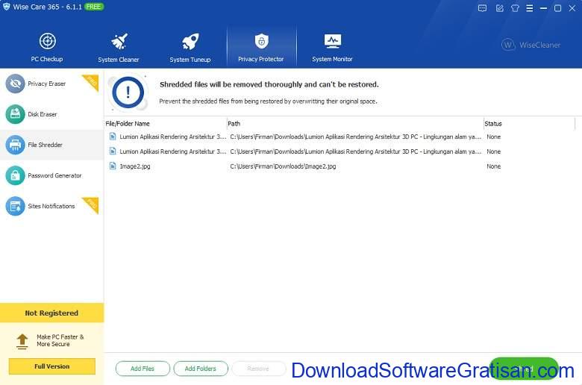Open Password Generator label in sidebar

point(54,175)
